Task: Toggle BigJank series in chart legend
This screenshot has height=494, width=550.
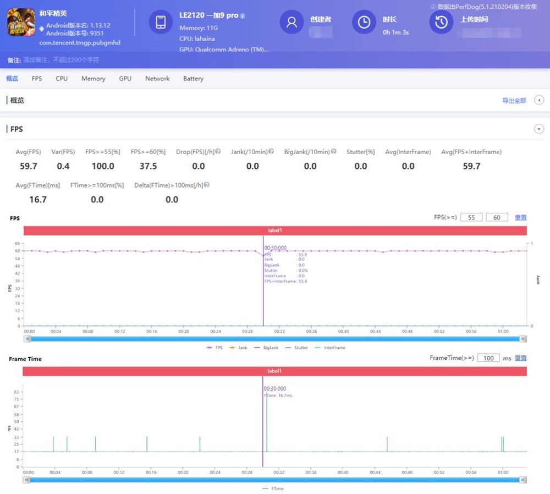Action: point(266,348)
